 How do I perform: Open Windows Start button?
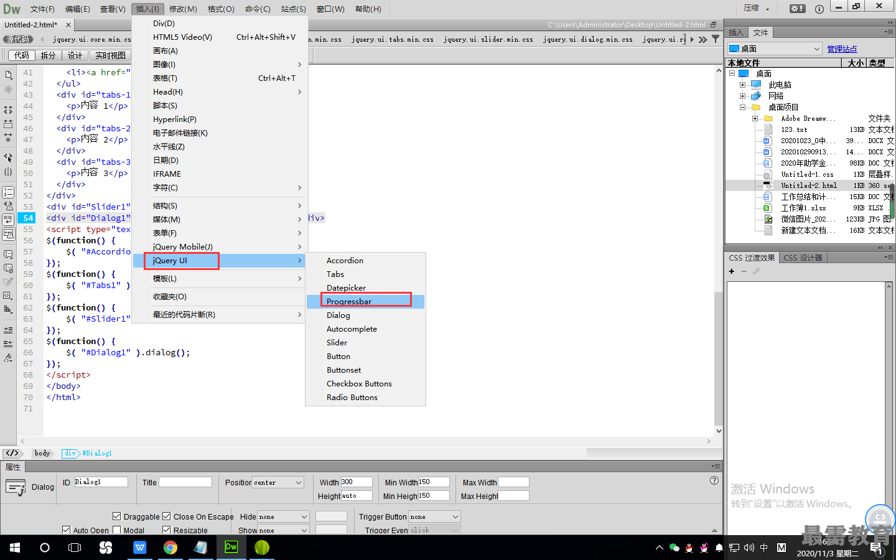point(15,548)
